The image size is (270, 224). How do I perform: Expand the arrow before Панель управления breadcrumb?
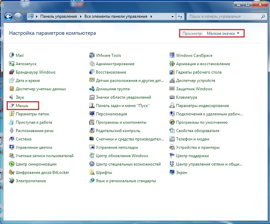coord(37,17)
